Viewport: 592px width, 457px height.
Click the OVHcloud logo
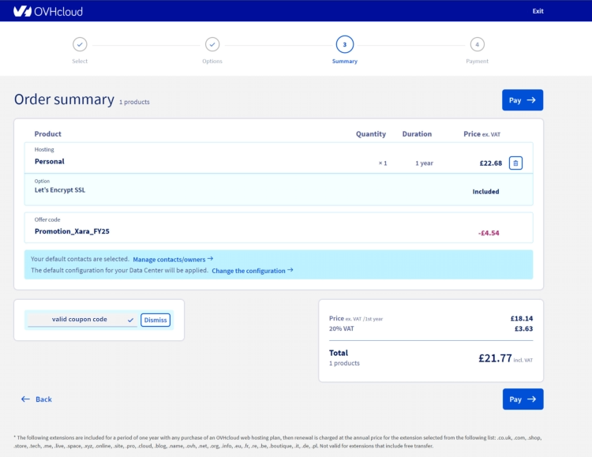point(48,11)
